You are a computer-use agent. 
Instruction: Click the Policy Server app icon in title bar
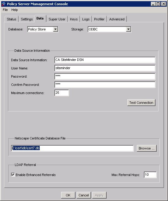click(x=3, y=4)
